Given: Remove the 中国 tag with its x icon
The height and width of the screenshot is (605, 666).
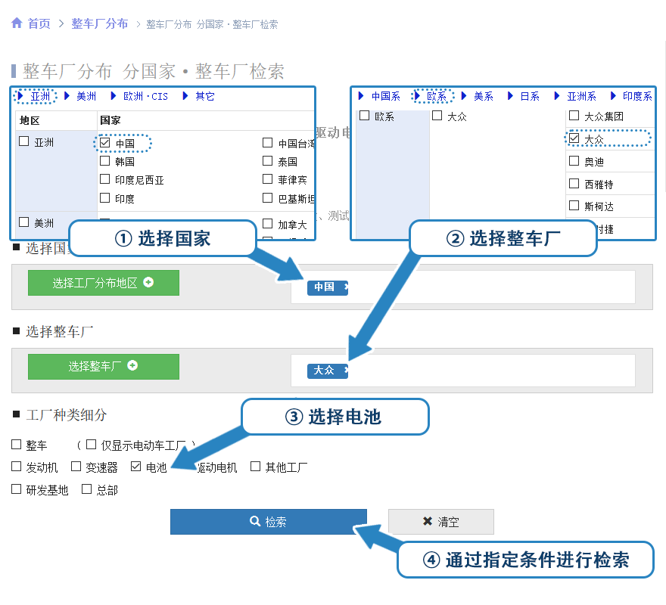Looking at the screenshot, I should pos(346,287).
